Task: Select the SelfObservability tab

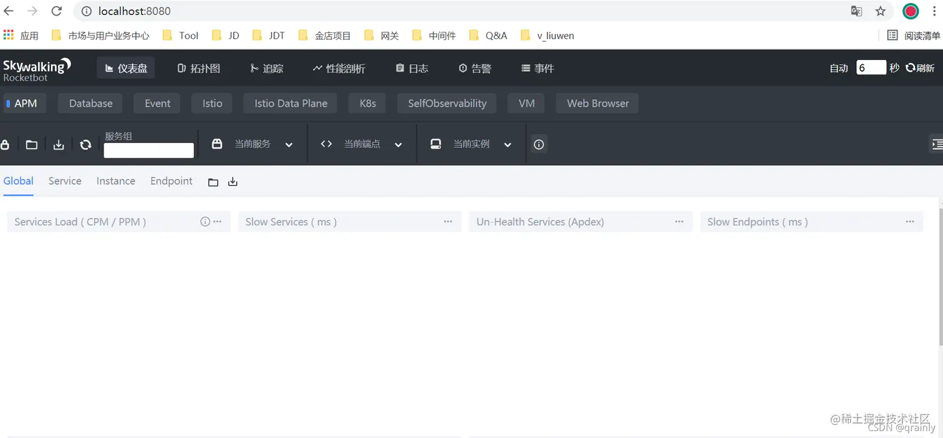Action: 447,104
